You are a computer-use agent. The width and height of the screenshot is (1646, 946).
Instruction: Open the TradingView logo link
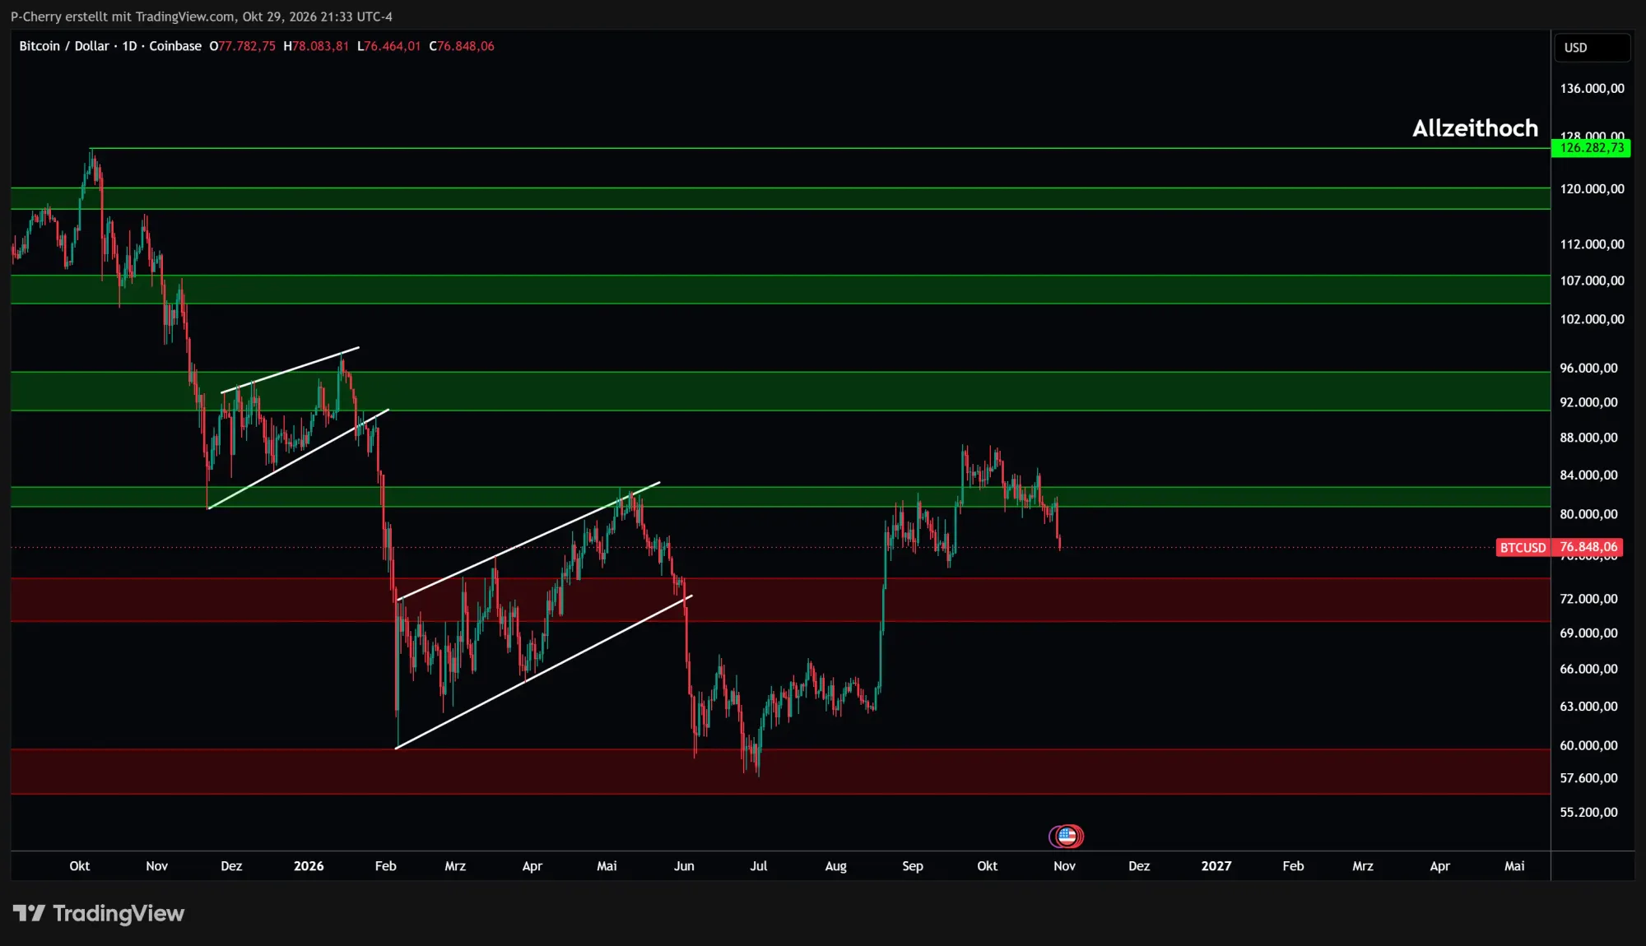tap(99, 913)
